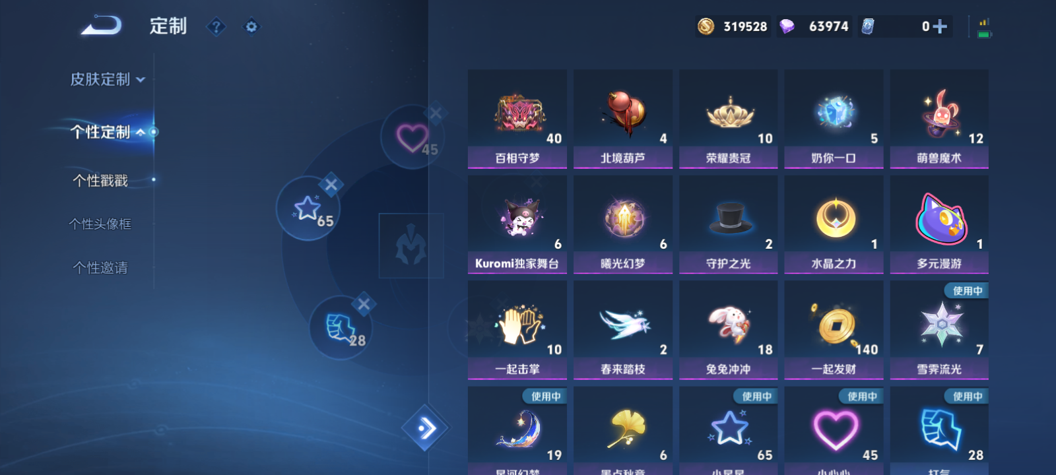Choose the 一起发财 gold coin item
1056x475 pixels.
pos(834,330)
